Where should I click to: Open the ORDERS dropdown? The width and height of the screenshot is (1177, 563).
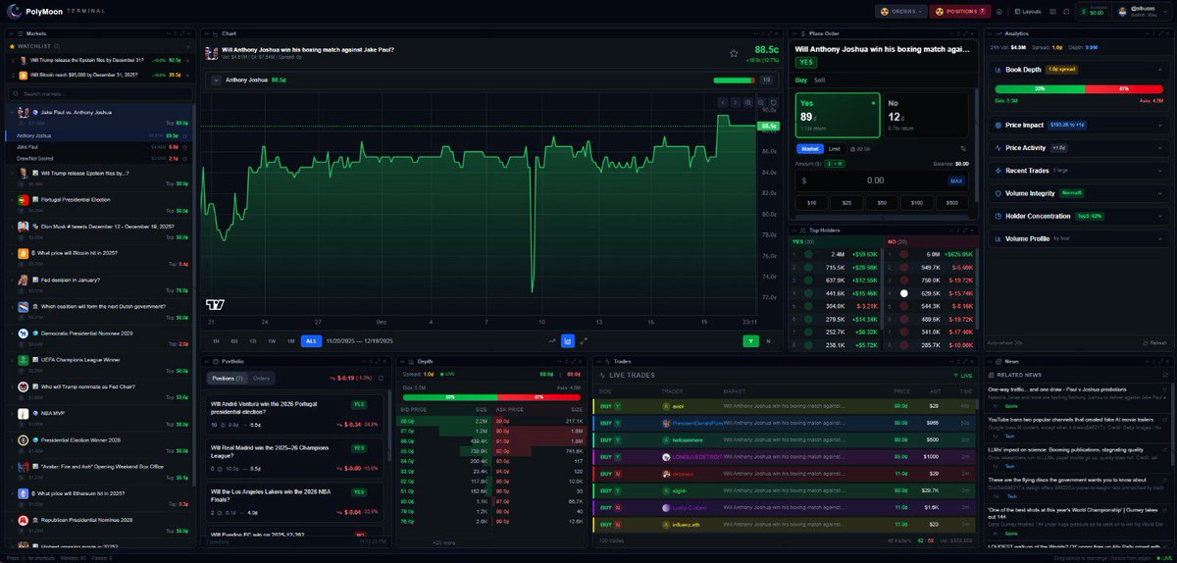point(900,12)
